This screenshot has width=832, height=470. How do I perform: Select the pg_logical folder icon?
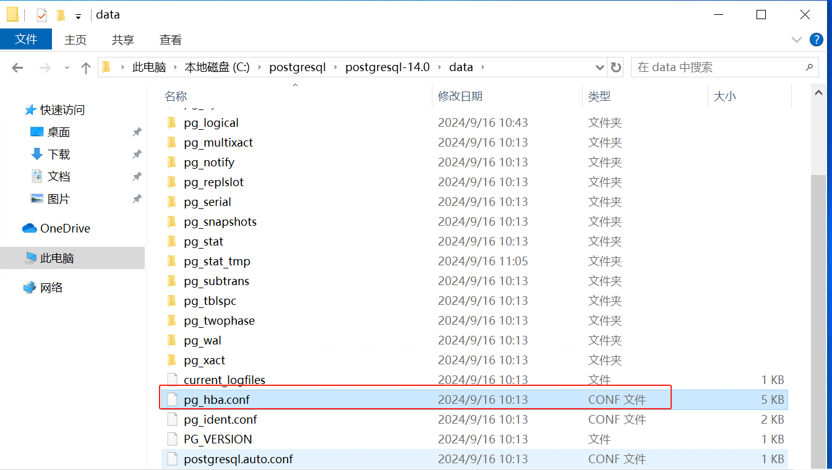pyautogui.click(x=172, y=122)
